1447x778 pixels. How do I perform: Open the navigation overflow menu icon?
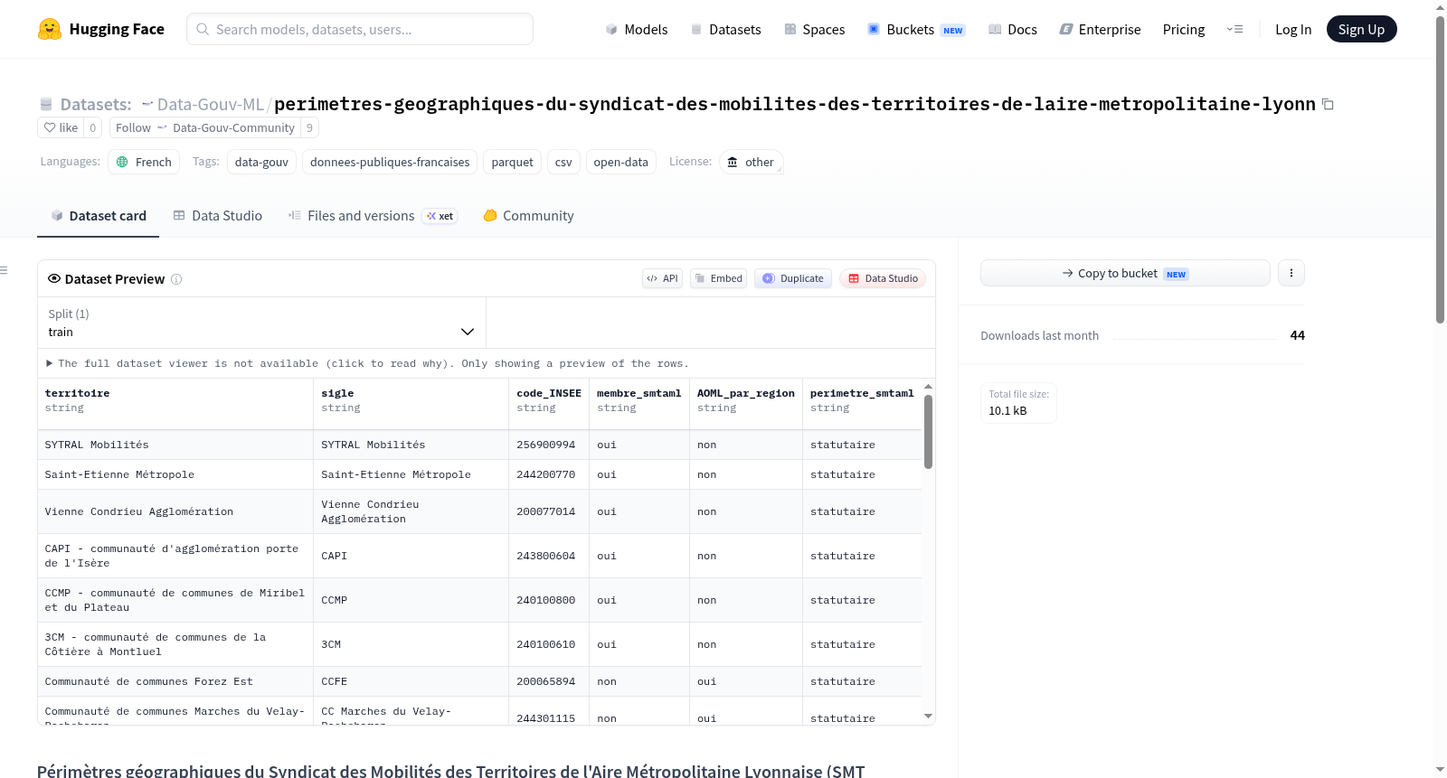(x=1234, y=29)
